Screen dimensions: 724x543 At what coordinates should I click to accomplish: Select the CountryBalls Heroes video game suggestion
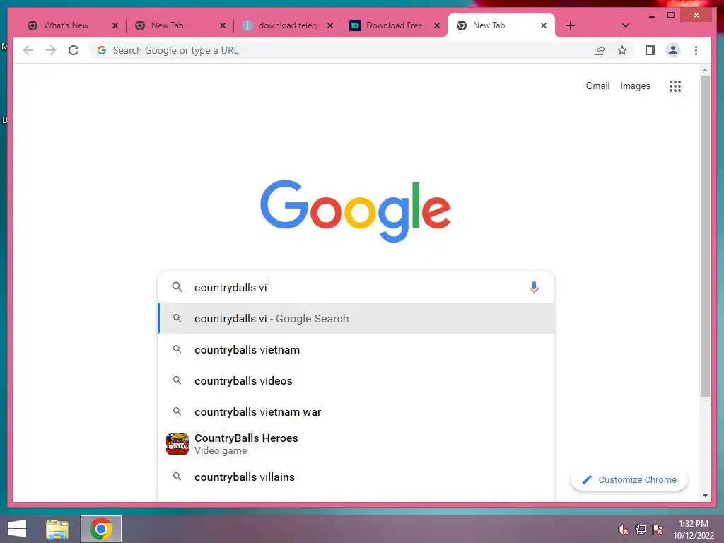pyautogui.click(x=356, y=444)
